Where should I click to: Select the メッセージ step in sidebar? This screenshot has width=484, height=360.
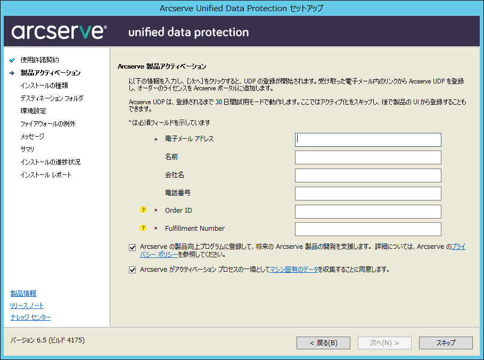32,136
